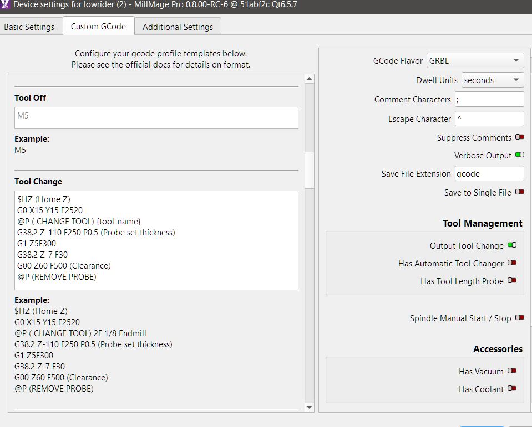Click the Escape Character text box
Screen dimensions: 532x427
coord(489,119)
